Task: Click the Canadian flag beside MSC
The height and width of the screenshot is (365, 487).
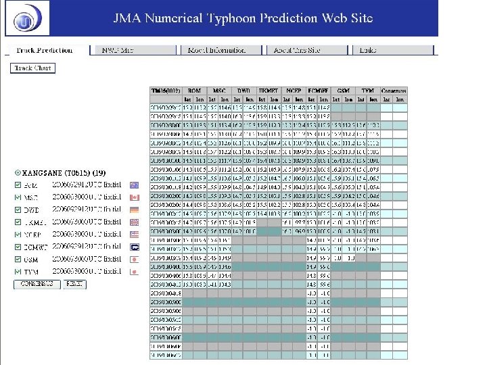Action: click(134, 197)
